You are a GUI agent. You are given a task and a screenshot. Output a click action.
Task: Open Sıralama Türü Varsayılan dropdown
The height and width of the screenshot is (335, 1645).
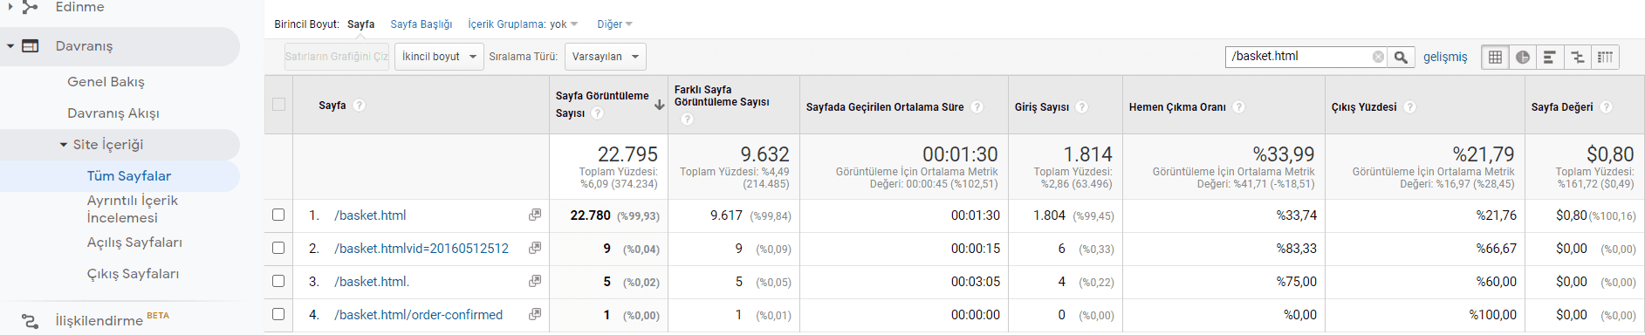point(606,57)
